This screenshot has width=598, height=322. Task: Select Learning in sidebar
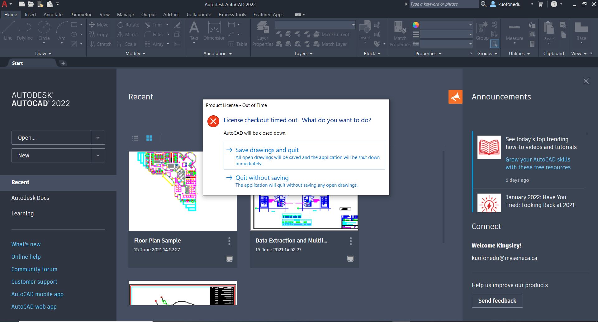point(22,214)
